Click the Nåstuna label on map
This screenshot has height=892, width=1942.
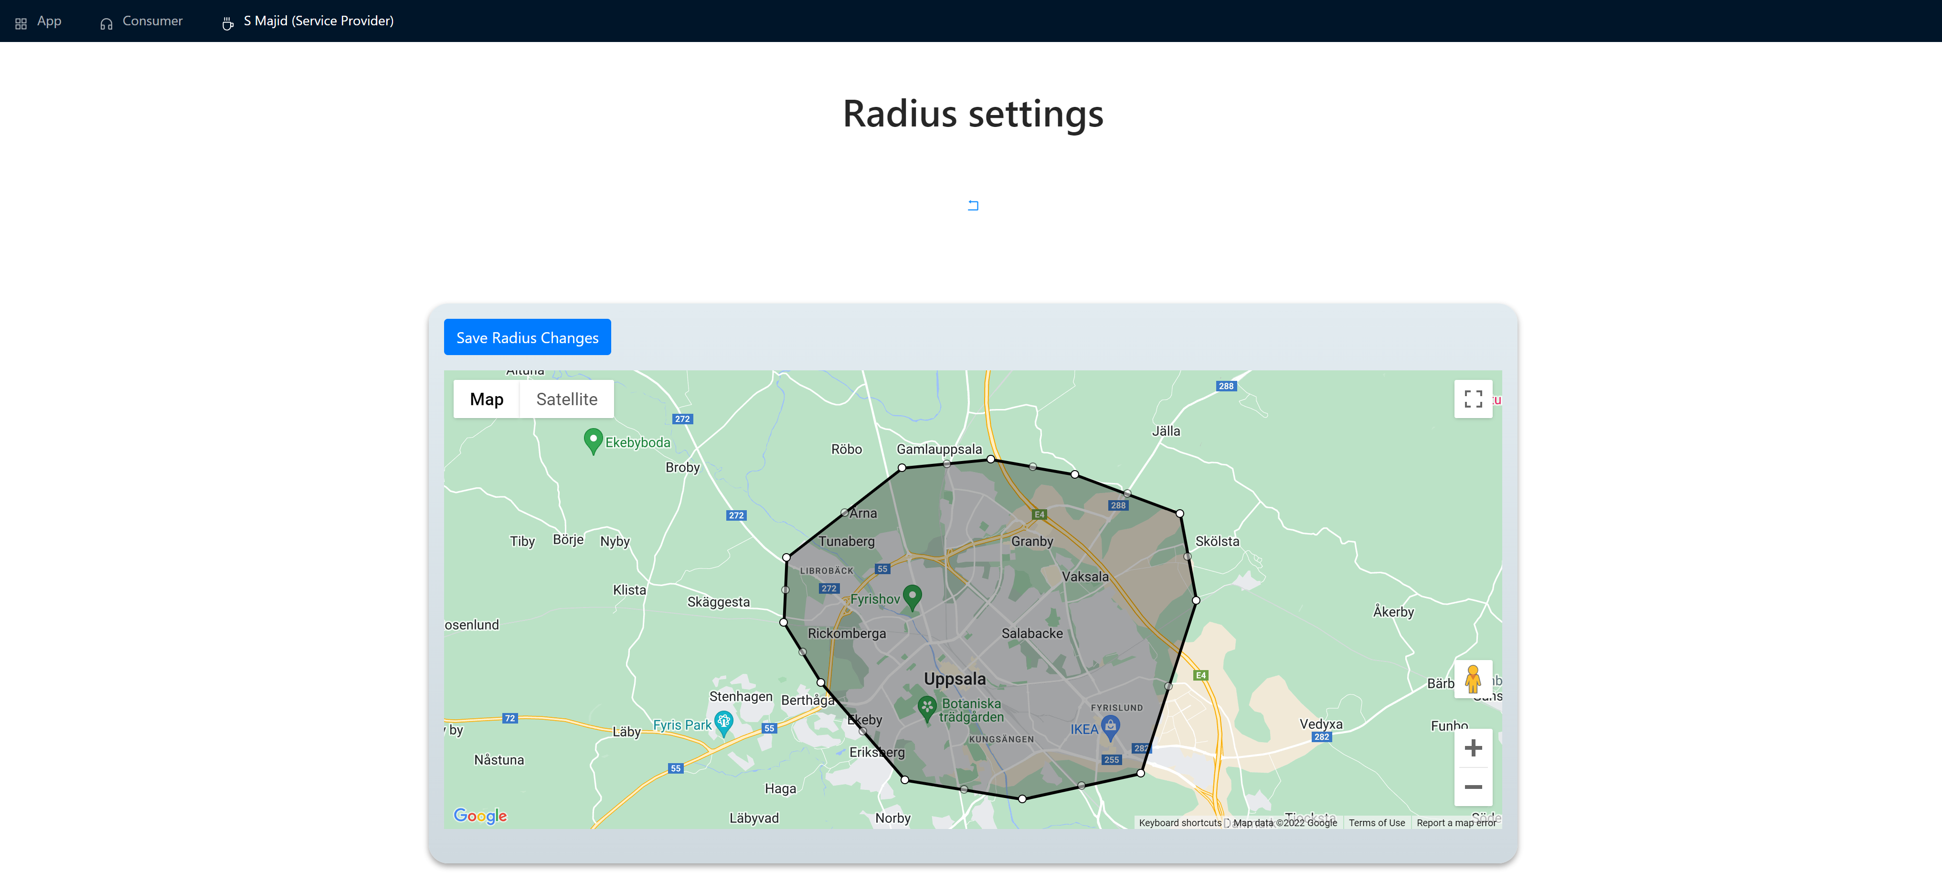click(499, 760)
